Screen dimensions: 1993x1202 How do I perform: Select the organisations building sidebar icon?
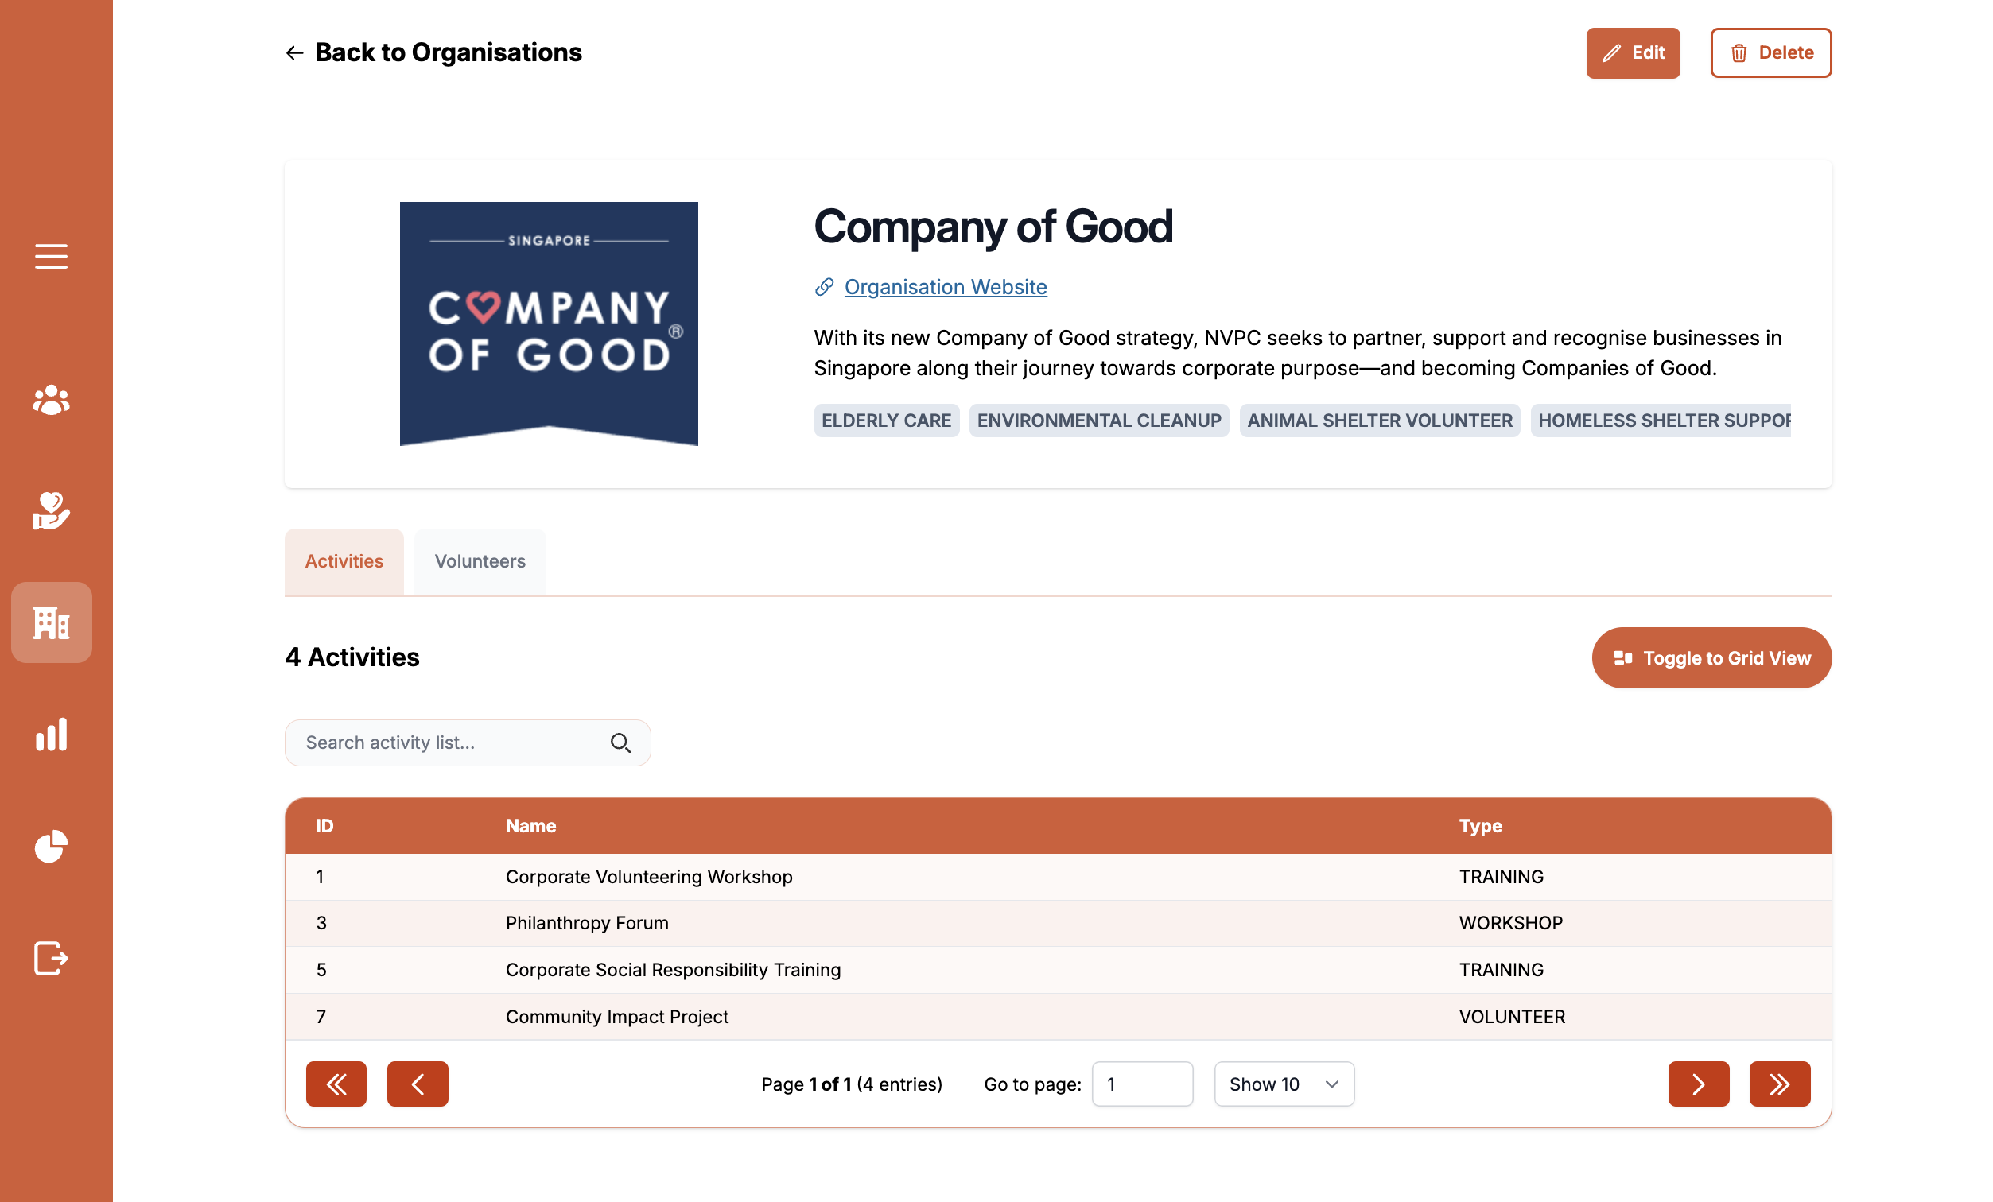pyautogui.click(x=51, y=622)
